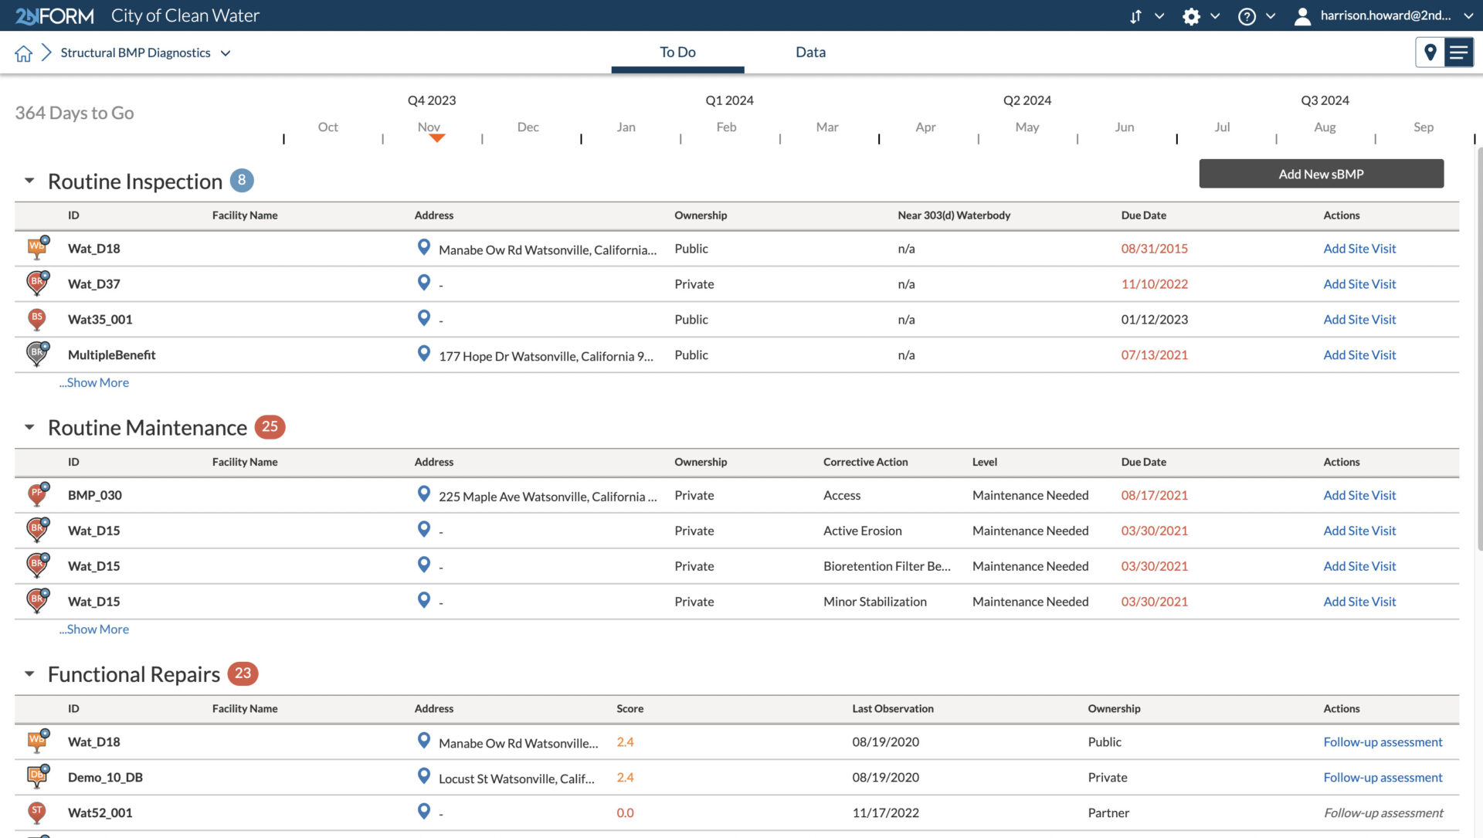Click Add Site Visit for MultipleBenefit

pyautogui.click(x=1359, y=355)
